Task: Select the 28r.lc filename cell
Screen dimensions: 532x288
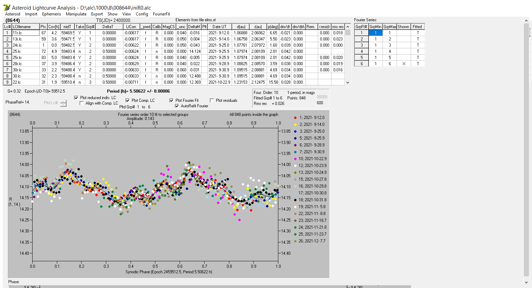Action: pos(25,64)
